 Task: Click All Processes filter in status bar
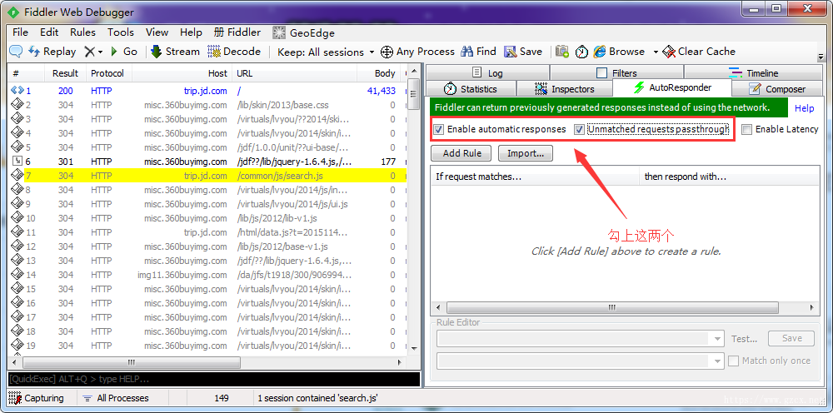pyautogui.click(x=117, y=398)
